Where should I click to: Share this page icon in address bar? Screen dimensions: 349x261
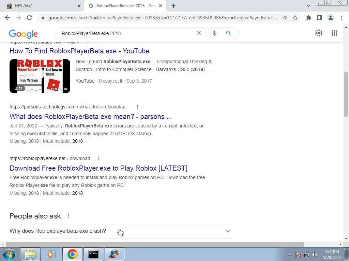284,18
